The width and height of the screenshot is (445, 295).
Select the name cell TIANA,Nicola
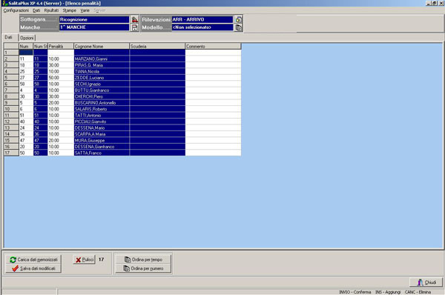pyautogui.click(x=102, y=71)
